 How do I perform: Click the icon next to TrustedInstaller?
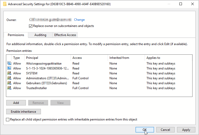[9, 88]
